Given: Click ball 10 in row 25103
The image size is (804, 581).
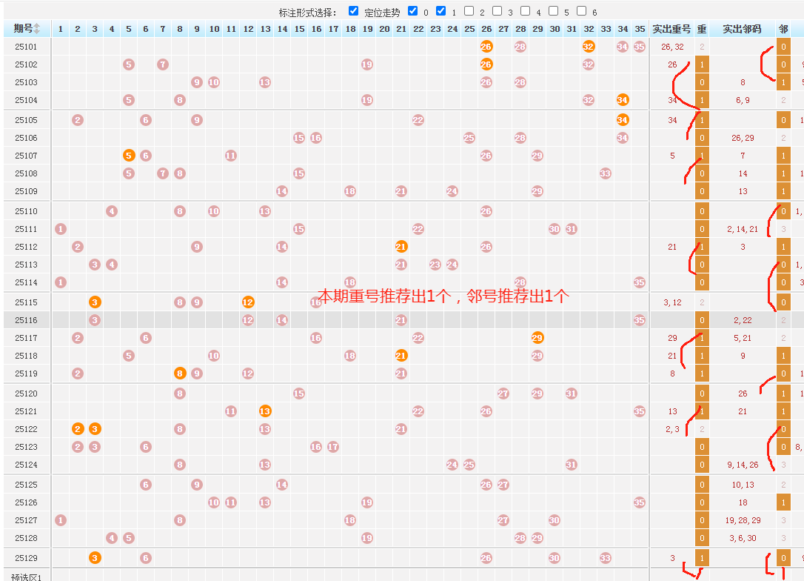Looking at the screenshot, I should coord(214,82).
